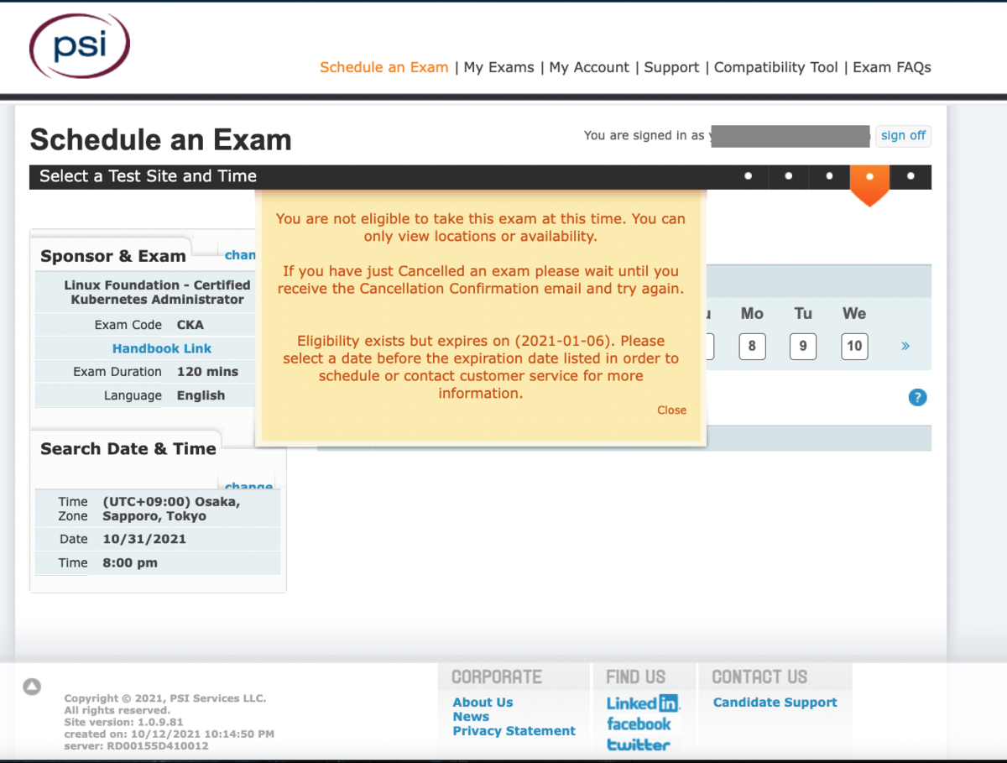Click the Linux Foundation Certified Kubernetes Administrator text
Viewport: 1007px width, 763px height.
coord(157,292)
